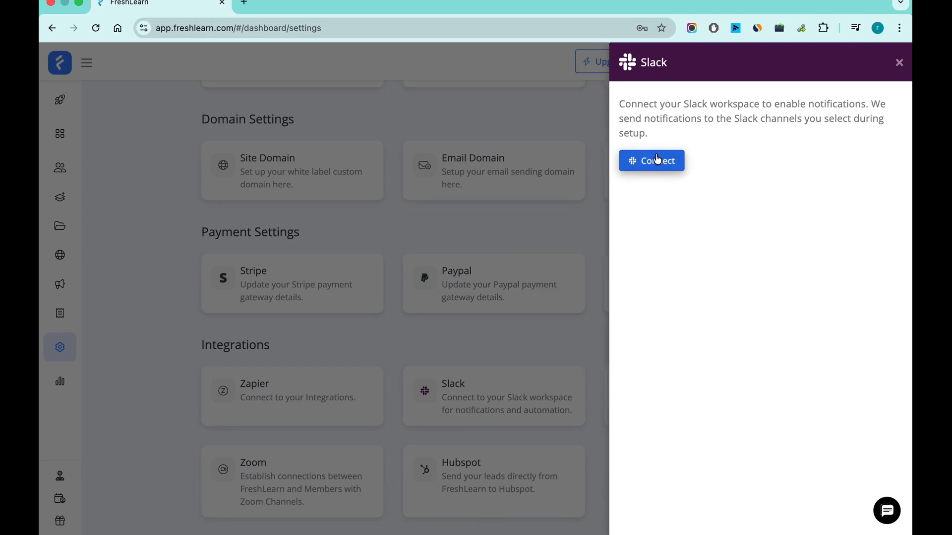Bookmark this page with the star icon
The image size is (952, 535).
661,28
